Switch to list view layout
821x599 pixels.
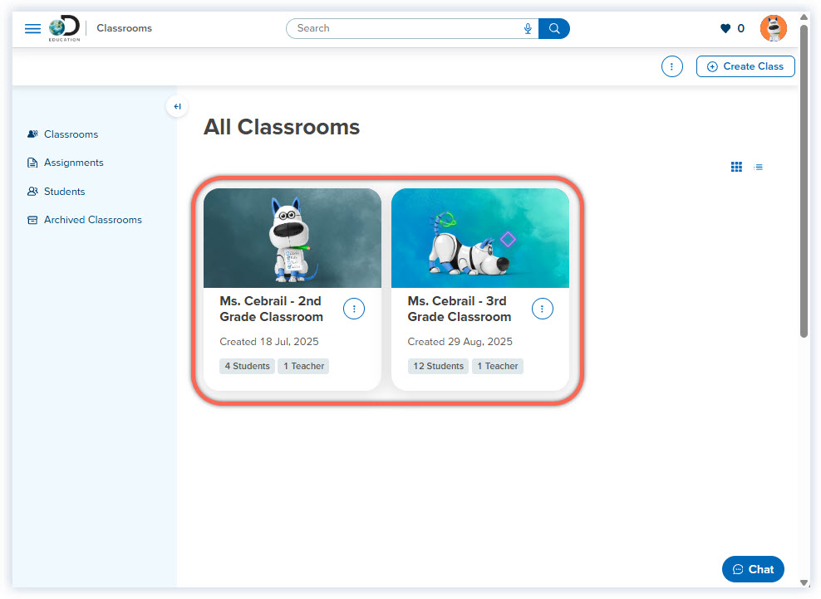tap(759, 167)
